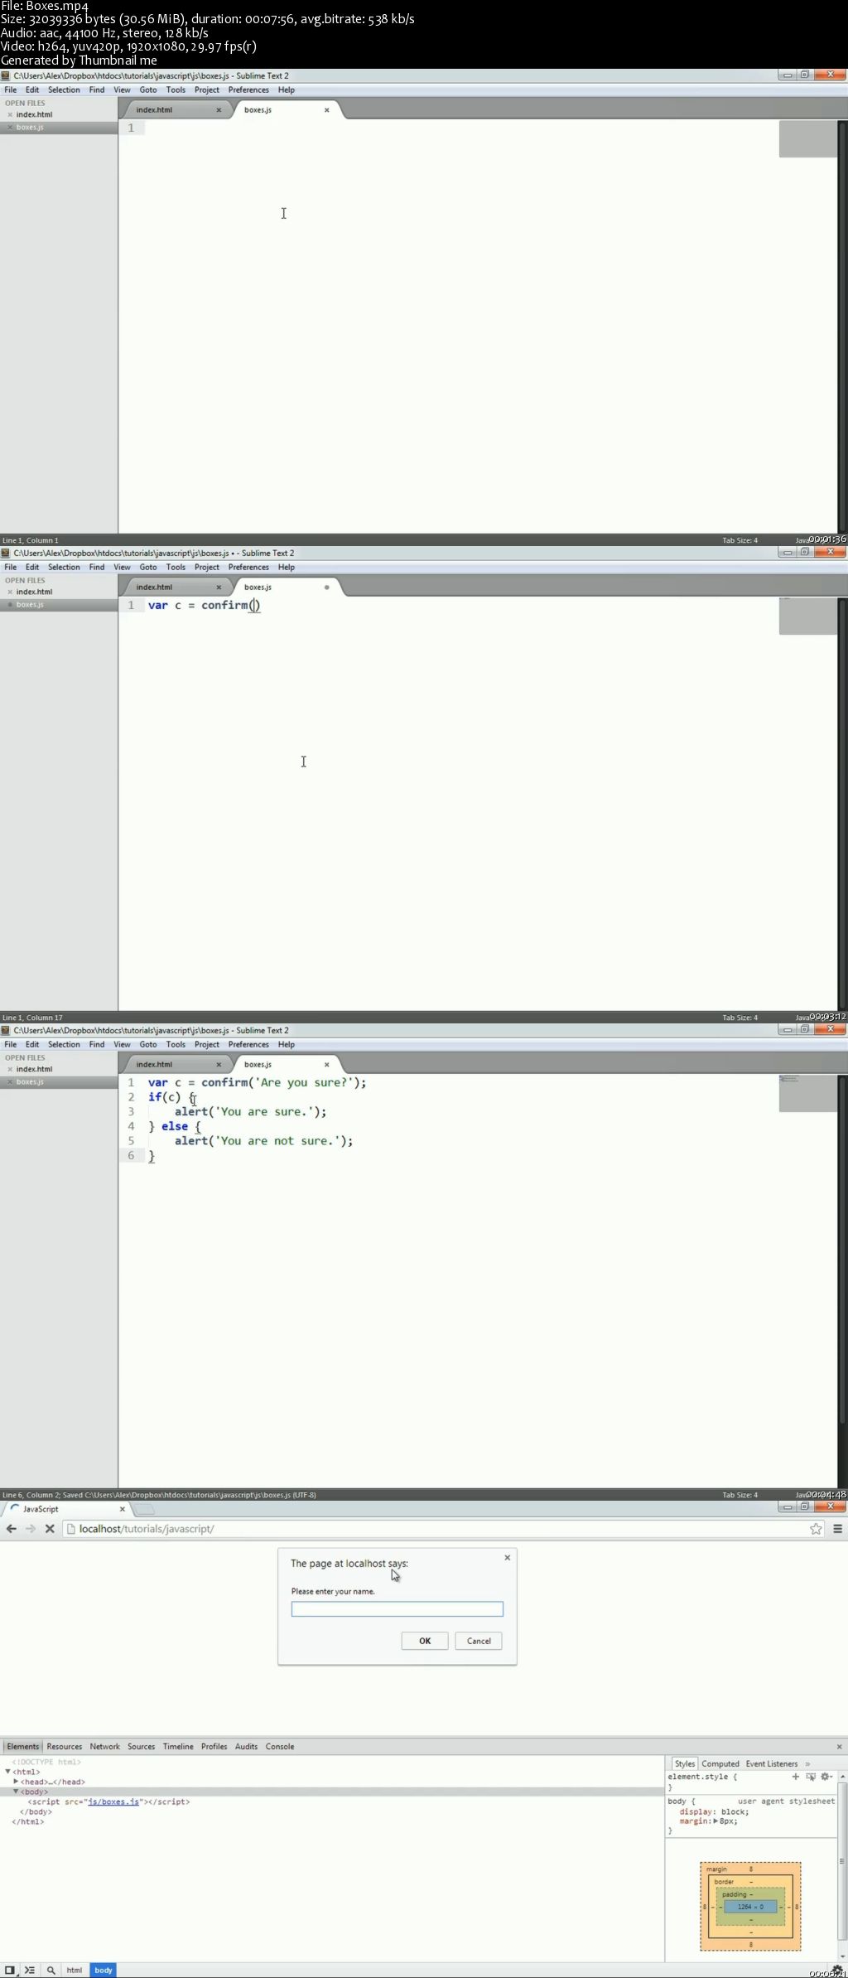848x1978 pixels.
Task: Open the DevTools Resources panel
Action: click(x=65, y=1746)
